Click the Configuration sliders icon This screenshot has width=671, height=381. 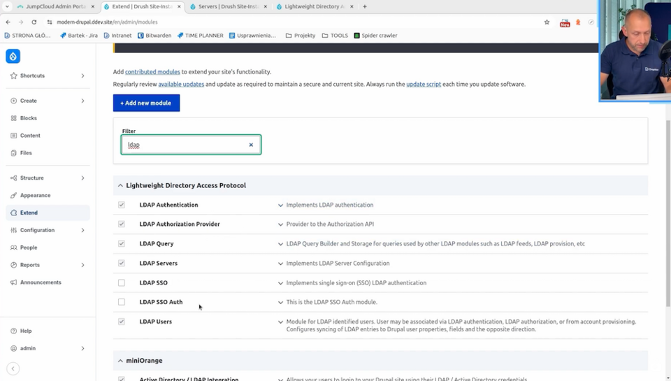(14, 230)
